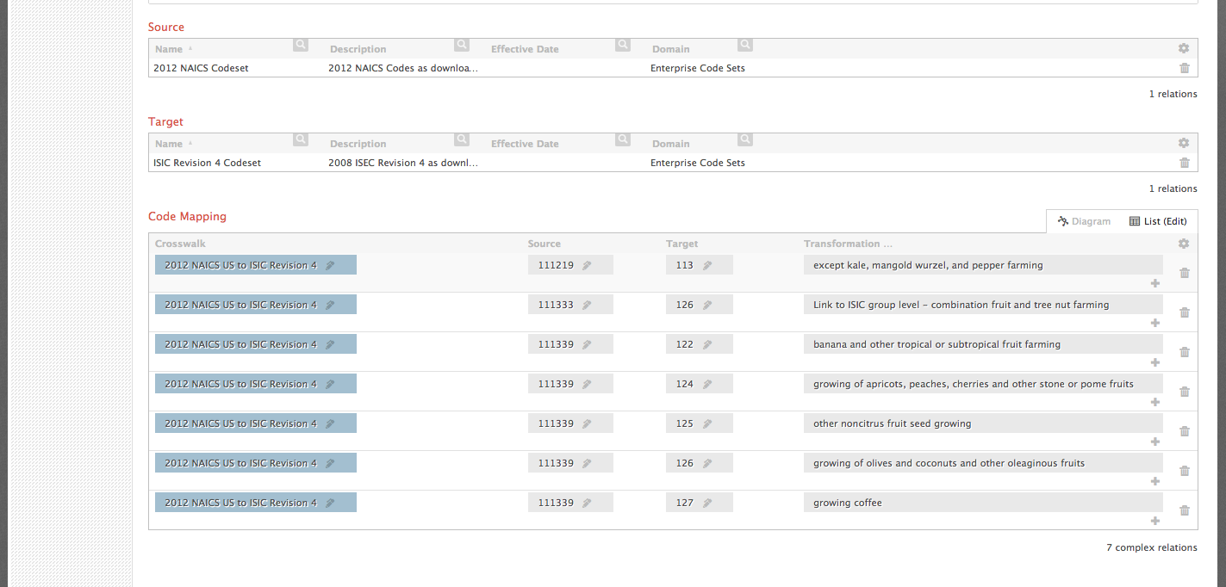The height and width of the screenshot is (587, 1226).
Task: Edit crosswalk pencil in the 111219 row
Action: [330, 265]
